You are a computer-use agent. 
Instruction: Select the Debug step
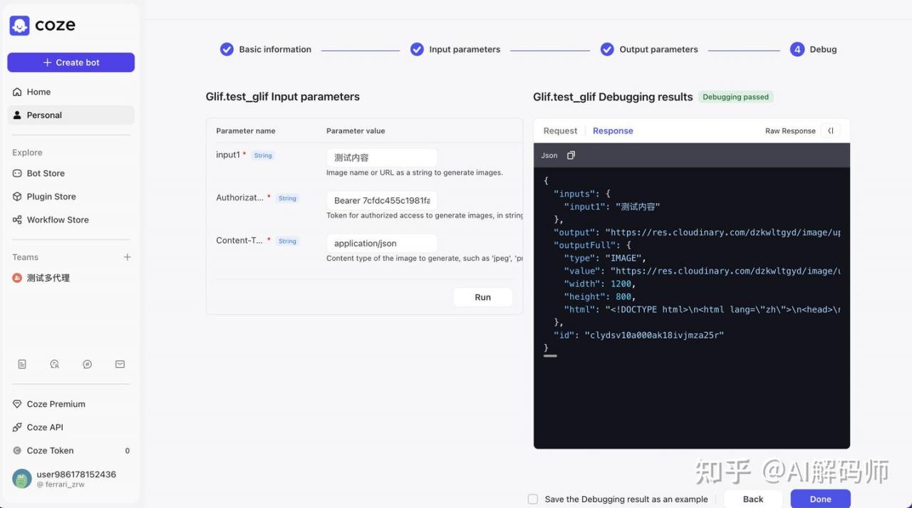tap(814, 49)
